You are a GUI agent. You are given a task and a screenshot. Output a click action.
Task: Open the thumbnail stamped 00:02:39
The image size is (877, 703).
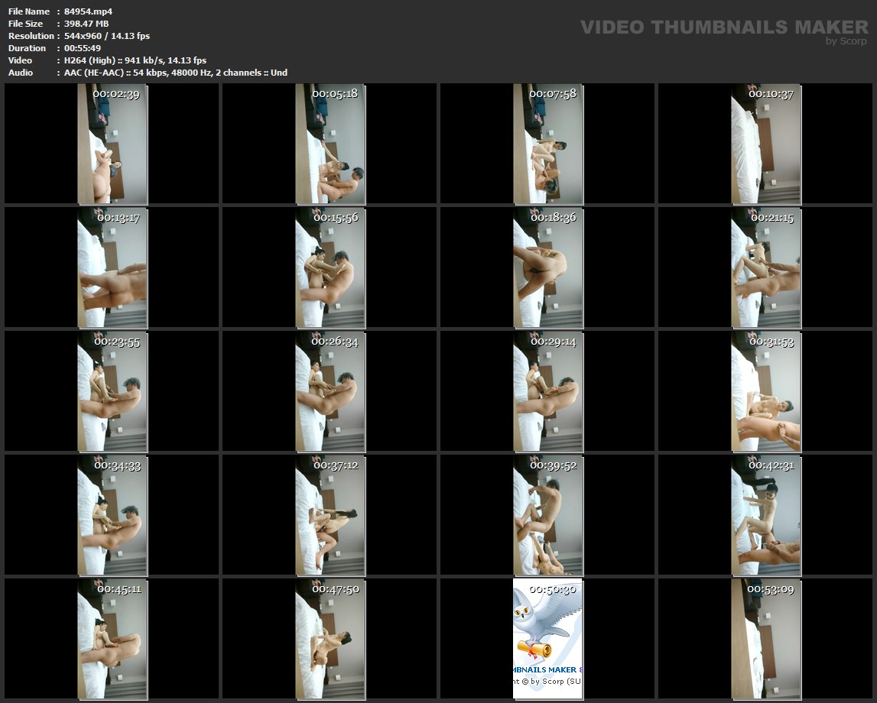coord(112,144)
